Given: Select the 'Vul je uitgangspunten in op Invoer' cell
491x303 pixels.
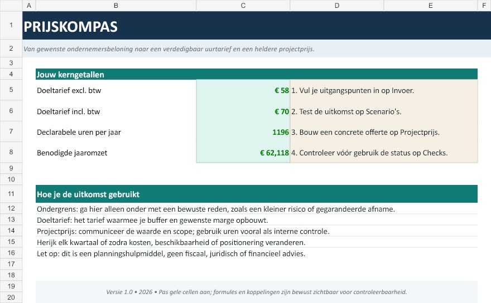Looking at the screenshot, I should [384, 90].
